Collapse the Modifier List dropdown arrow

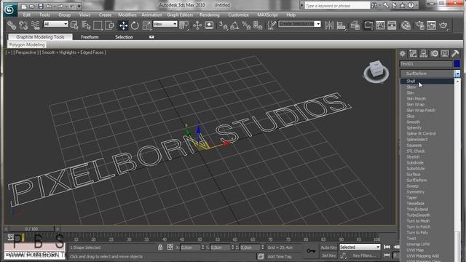point(457,74)
